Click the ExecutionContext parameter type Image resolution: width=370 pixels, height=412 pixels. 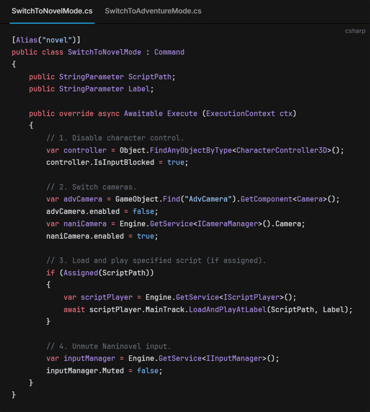[241, 113]
